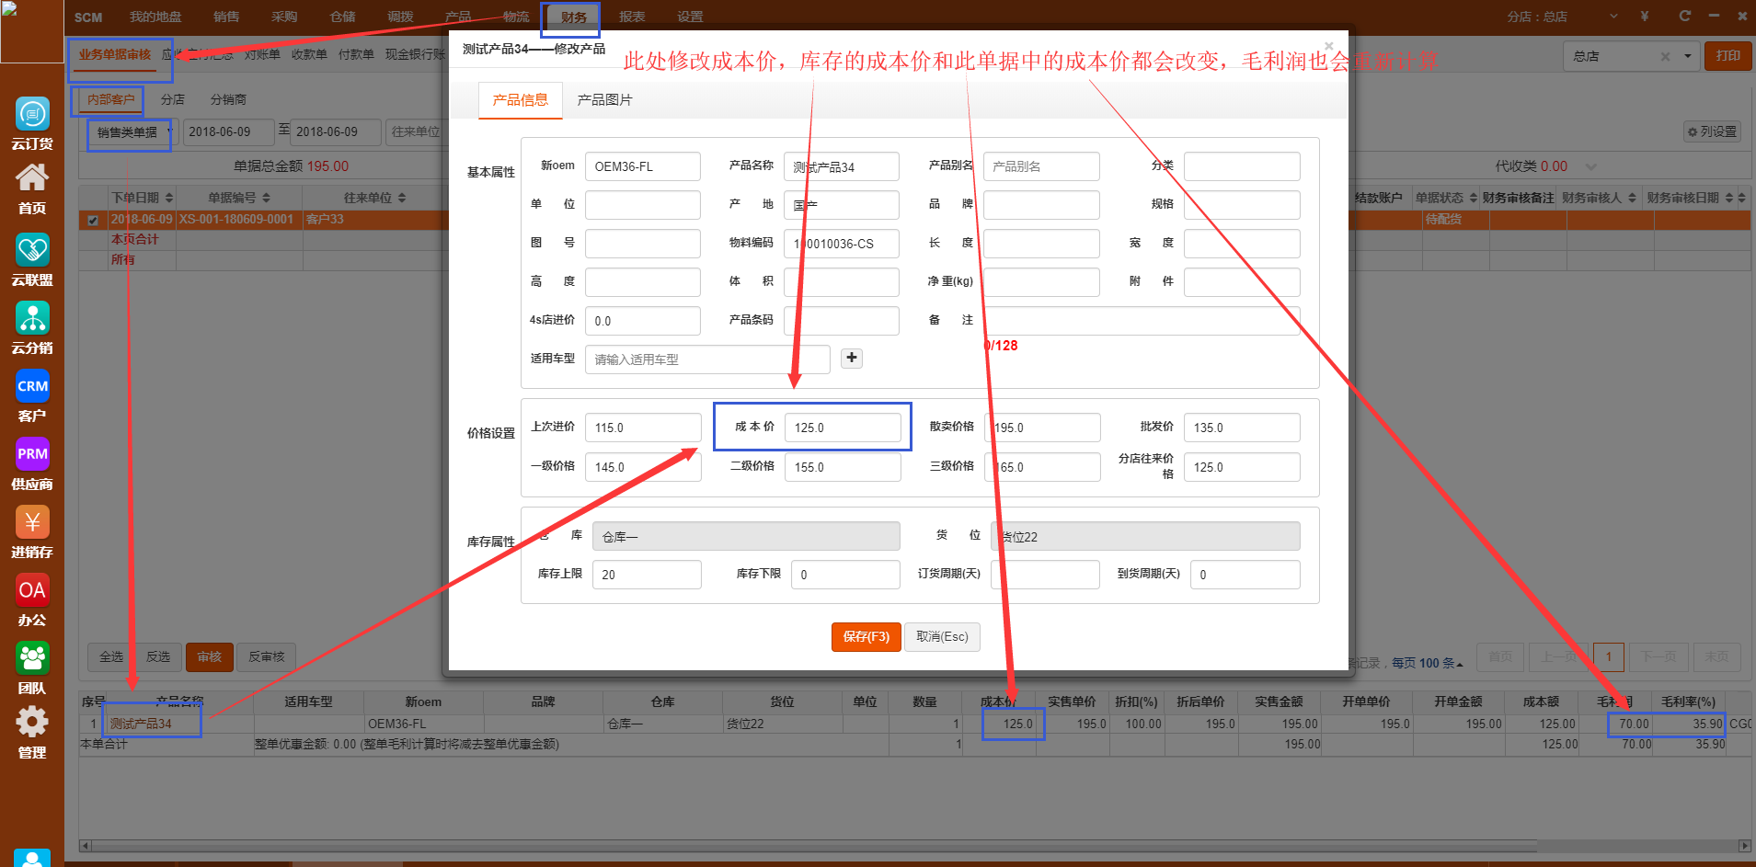Click the 审核 approve button

coord(209,656)
